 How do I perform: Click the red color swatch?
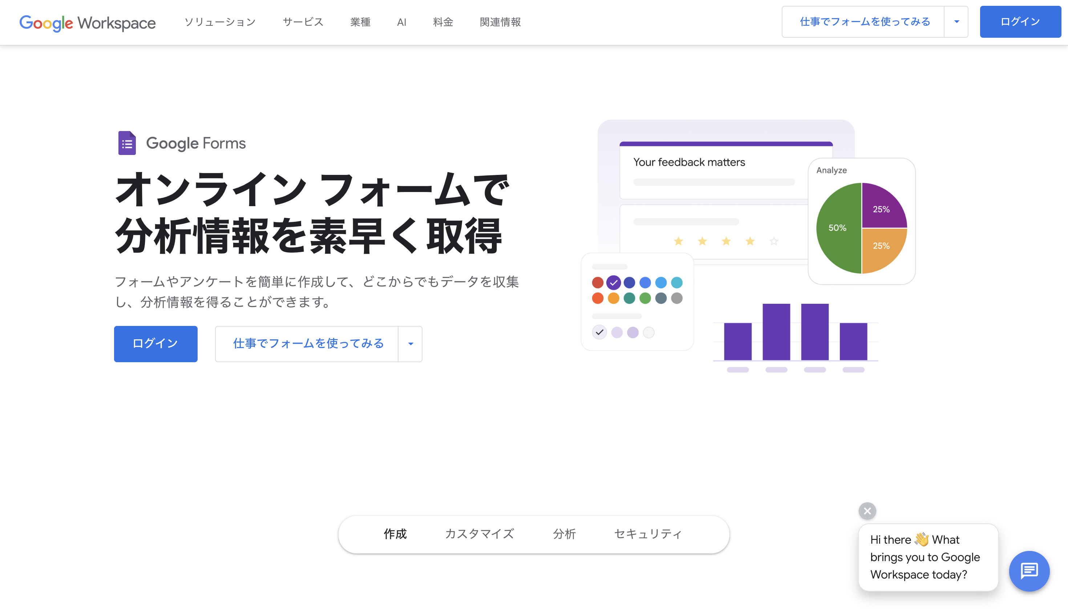(x=598, y=283)
